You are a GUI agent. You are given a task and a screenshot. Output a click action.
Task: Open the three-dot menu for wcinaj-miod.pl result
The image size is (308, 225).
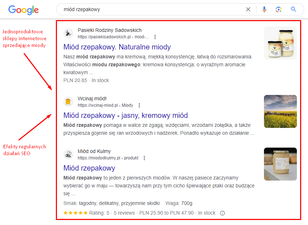pyautogui.click(x=139, y=105)
